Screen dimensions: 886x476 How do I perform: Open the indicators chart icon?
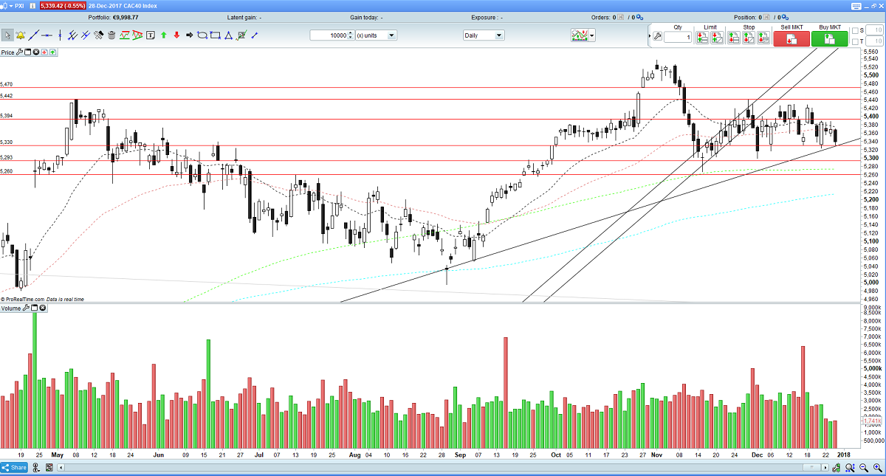coord(578,35)
